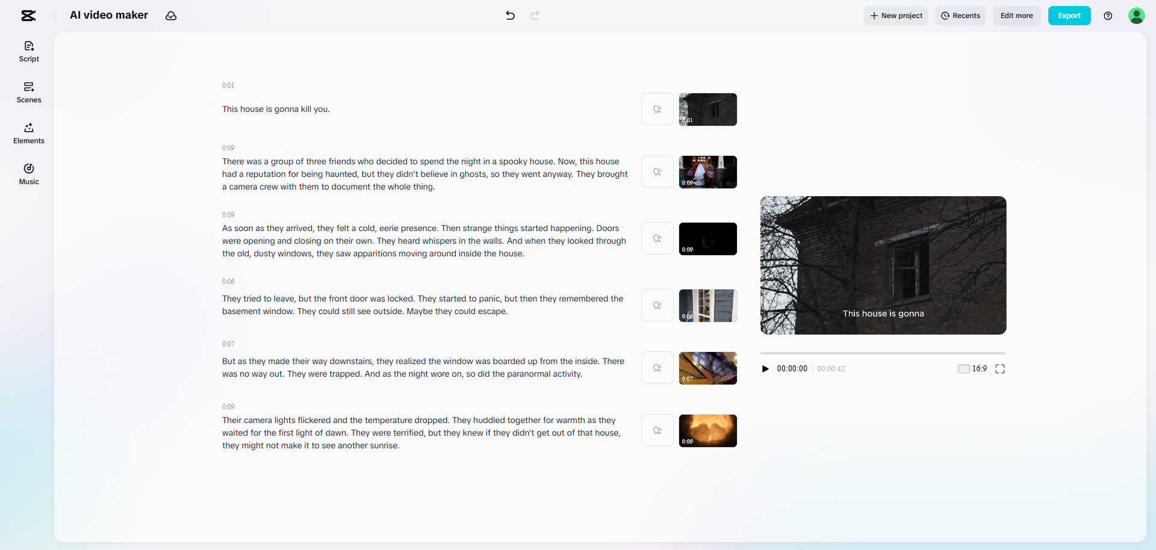This screenshot has width=1156, height=550.
Task: Click the timeline progress bar under the preview
Action: (x=883, y=353)
